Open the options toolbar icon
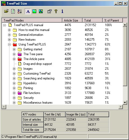This screenshot has height=140, width=129. [49, 11]
